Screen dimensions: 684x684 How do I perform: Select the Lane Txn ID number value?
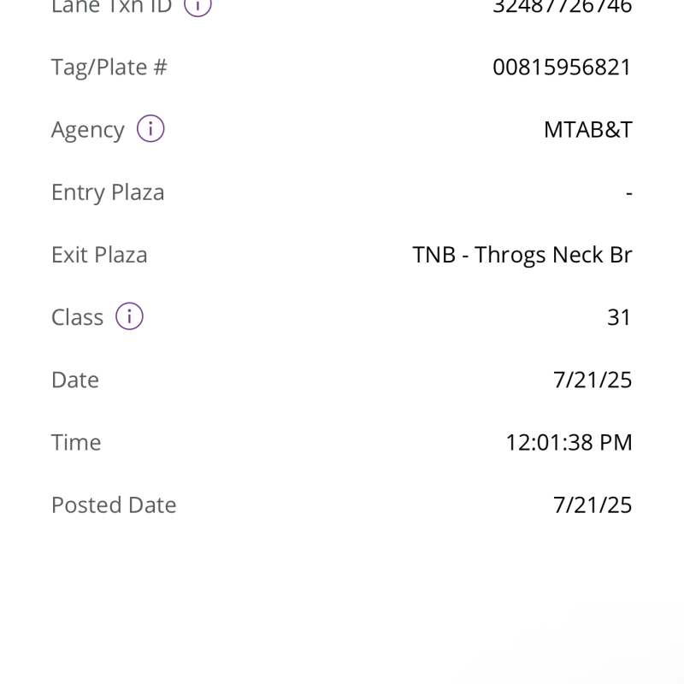coord(562,6)
